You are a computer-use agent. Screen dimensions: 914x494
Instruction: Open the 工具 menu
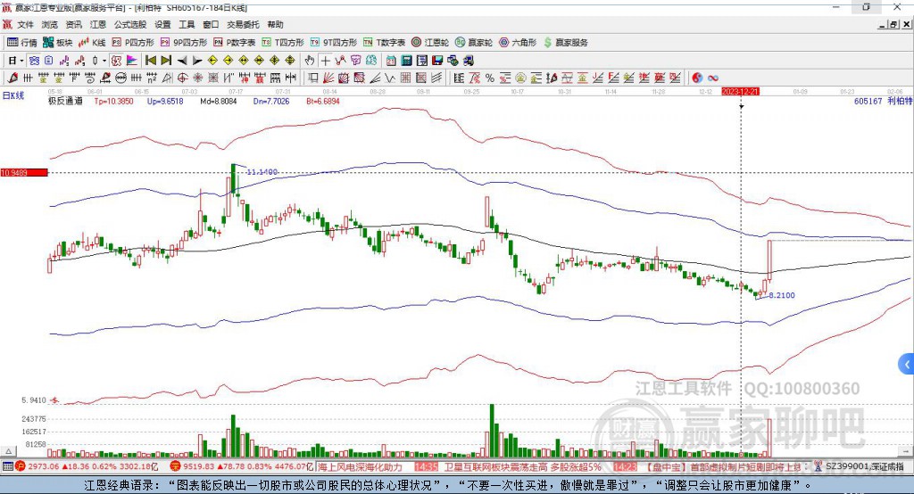coord(187,24)
